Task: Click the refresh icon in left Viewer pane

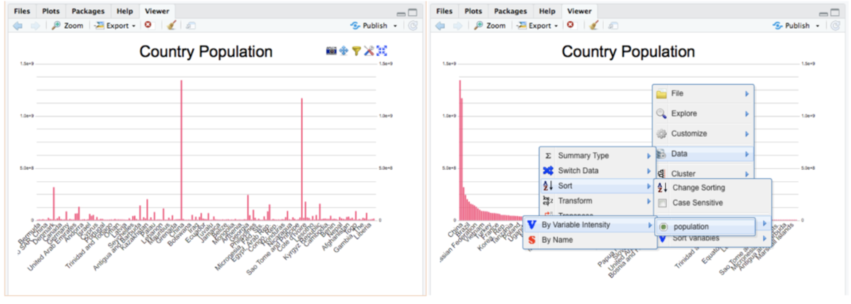Action: click(413, 26)
